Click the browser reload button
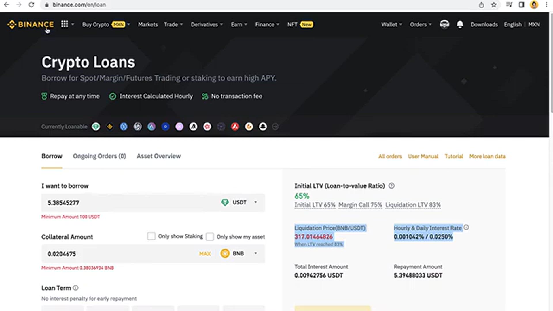The width and height of the screenshot is (553, 311). (31, 5)
